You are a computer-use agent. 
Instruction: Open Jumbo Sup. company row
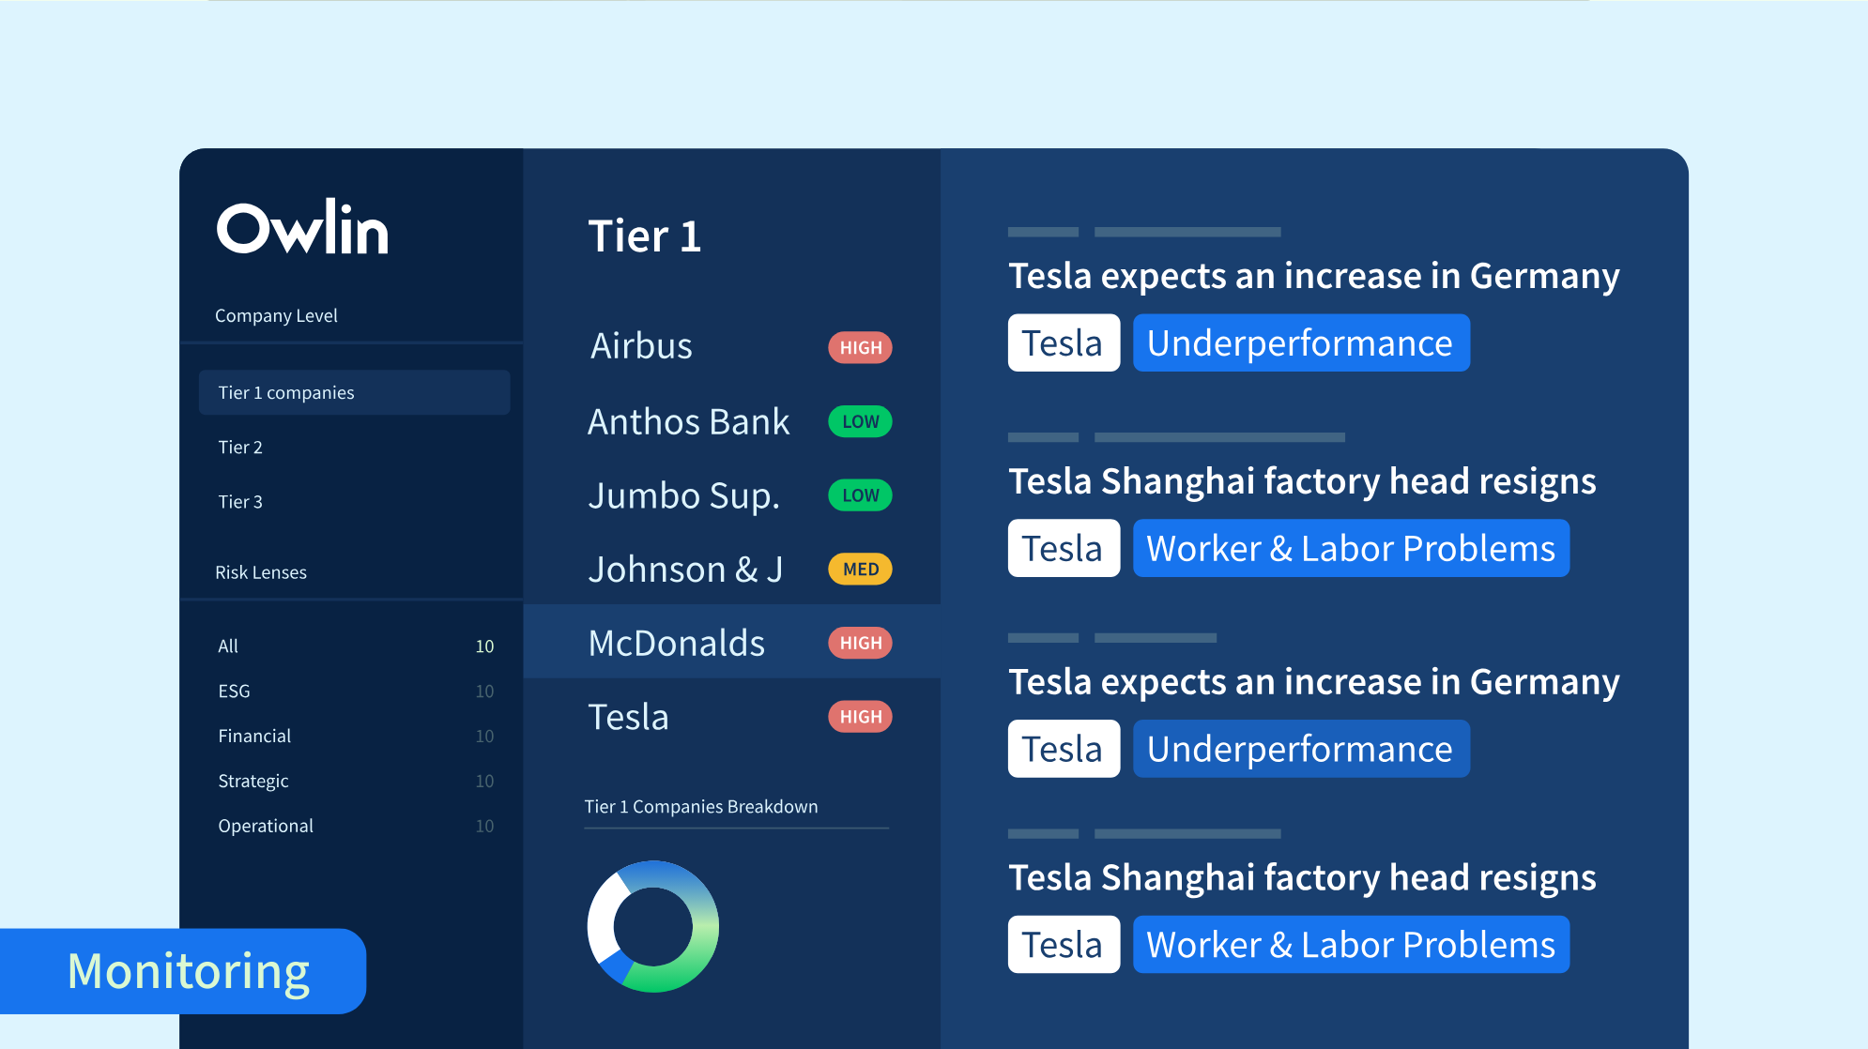684,495
